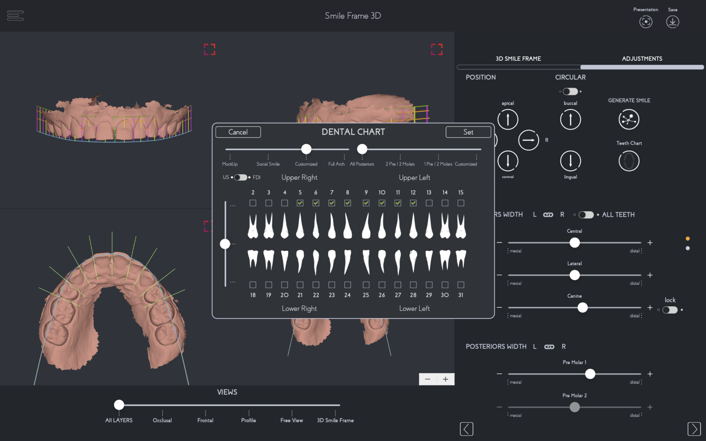Screen dimensions: 706x441
Task: Move teeth lingual using down arrow icon
Action: pyautogui.click(x=570, y=162)
